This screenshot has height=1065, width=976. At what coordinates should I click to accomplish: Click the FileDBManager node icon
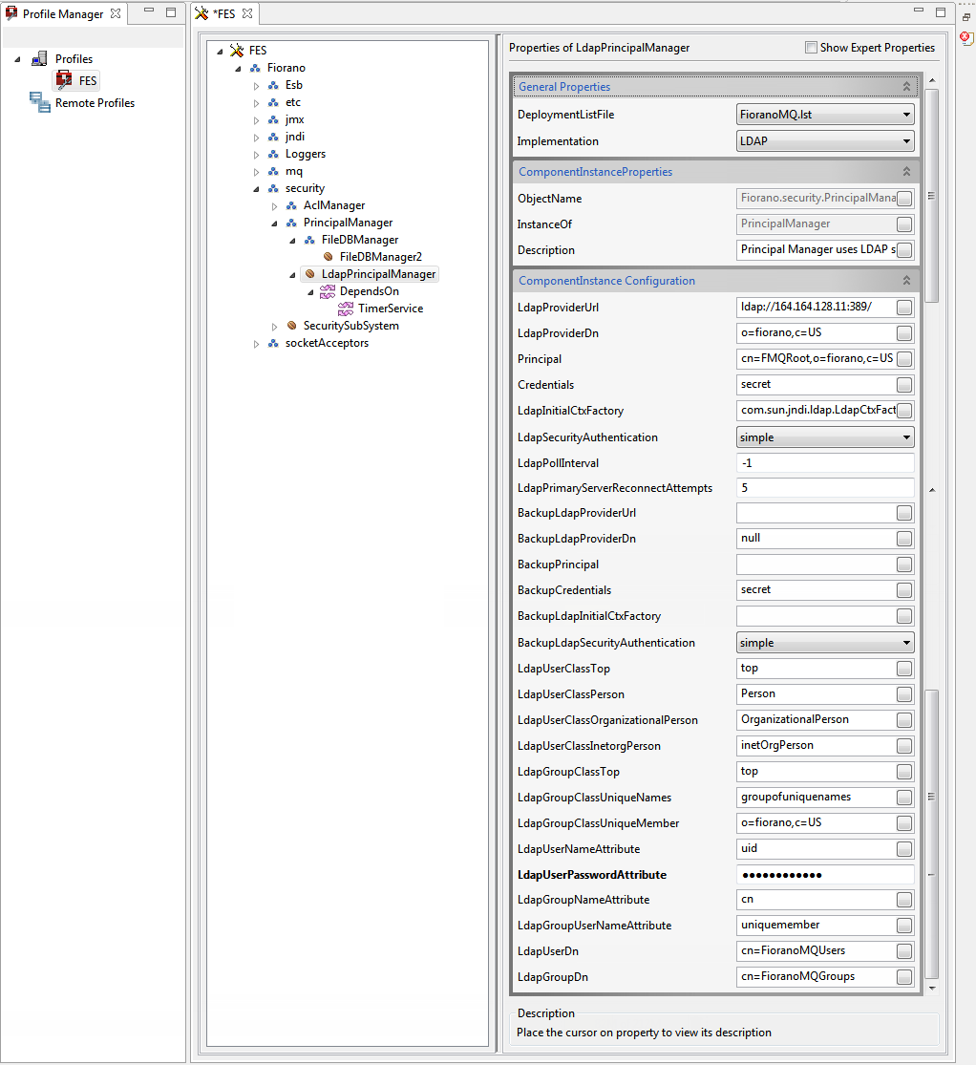click(x=309, y=240)
